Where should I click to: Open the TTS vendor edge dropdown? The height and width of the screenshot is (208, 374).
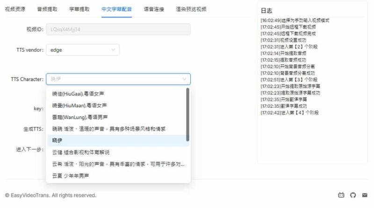(x=83, y=50)
